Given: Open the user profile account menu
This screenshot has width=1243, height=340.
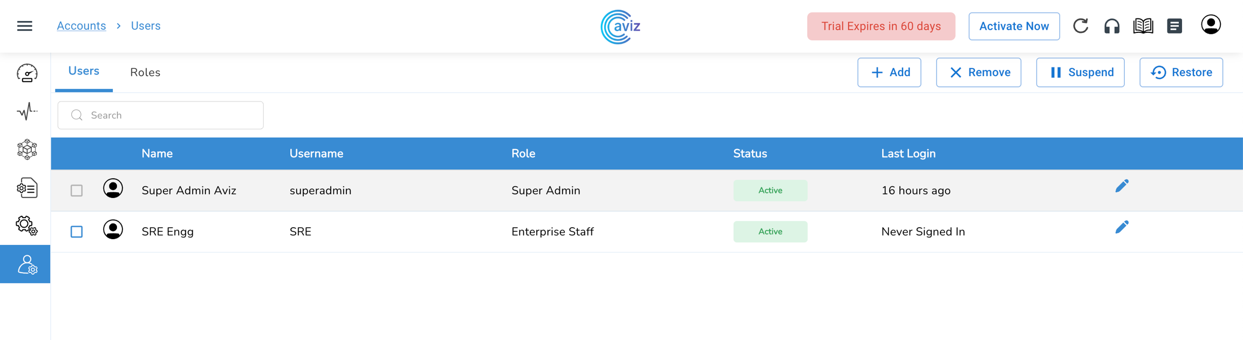Looking at the screenshot, I should (x=1211, y=25).
